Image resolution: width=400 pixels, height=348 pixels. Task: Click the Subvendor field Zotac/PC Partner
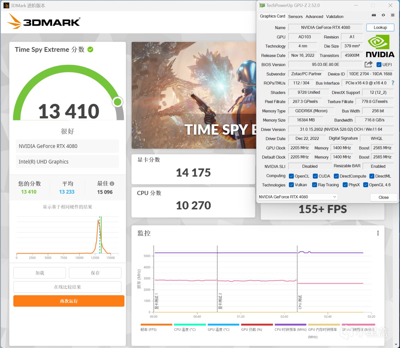[x=306, y=74]
